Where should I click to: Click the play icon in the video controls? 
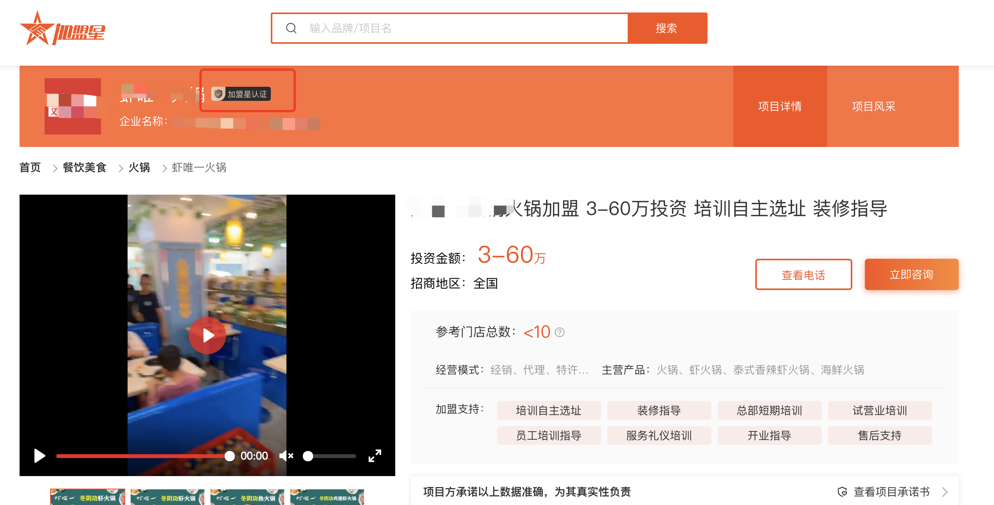tap(40, 456)
